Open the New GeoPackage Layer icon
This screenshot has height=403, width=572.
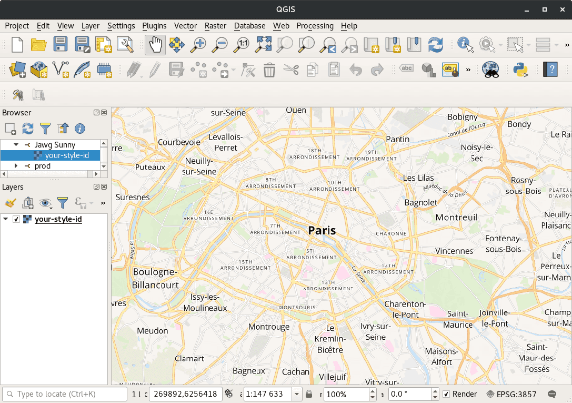tap(39, 69)
